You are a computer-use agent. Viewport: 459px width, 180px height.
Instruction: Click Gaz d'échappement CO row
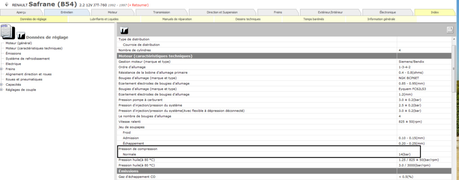coord(284,176)
